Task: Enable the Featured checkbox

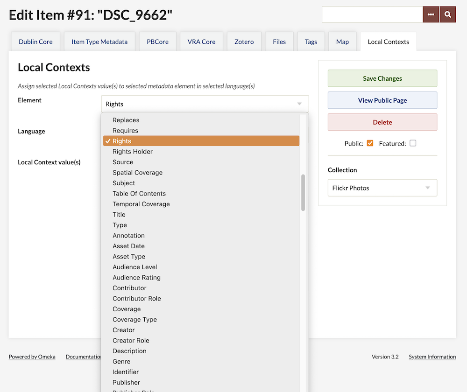Action: (412, 143)
